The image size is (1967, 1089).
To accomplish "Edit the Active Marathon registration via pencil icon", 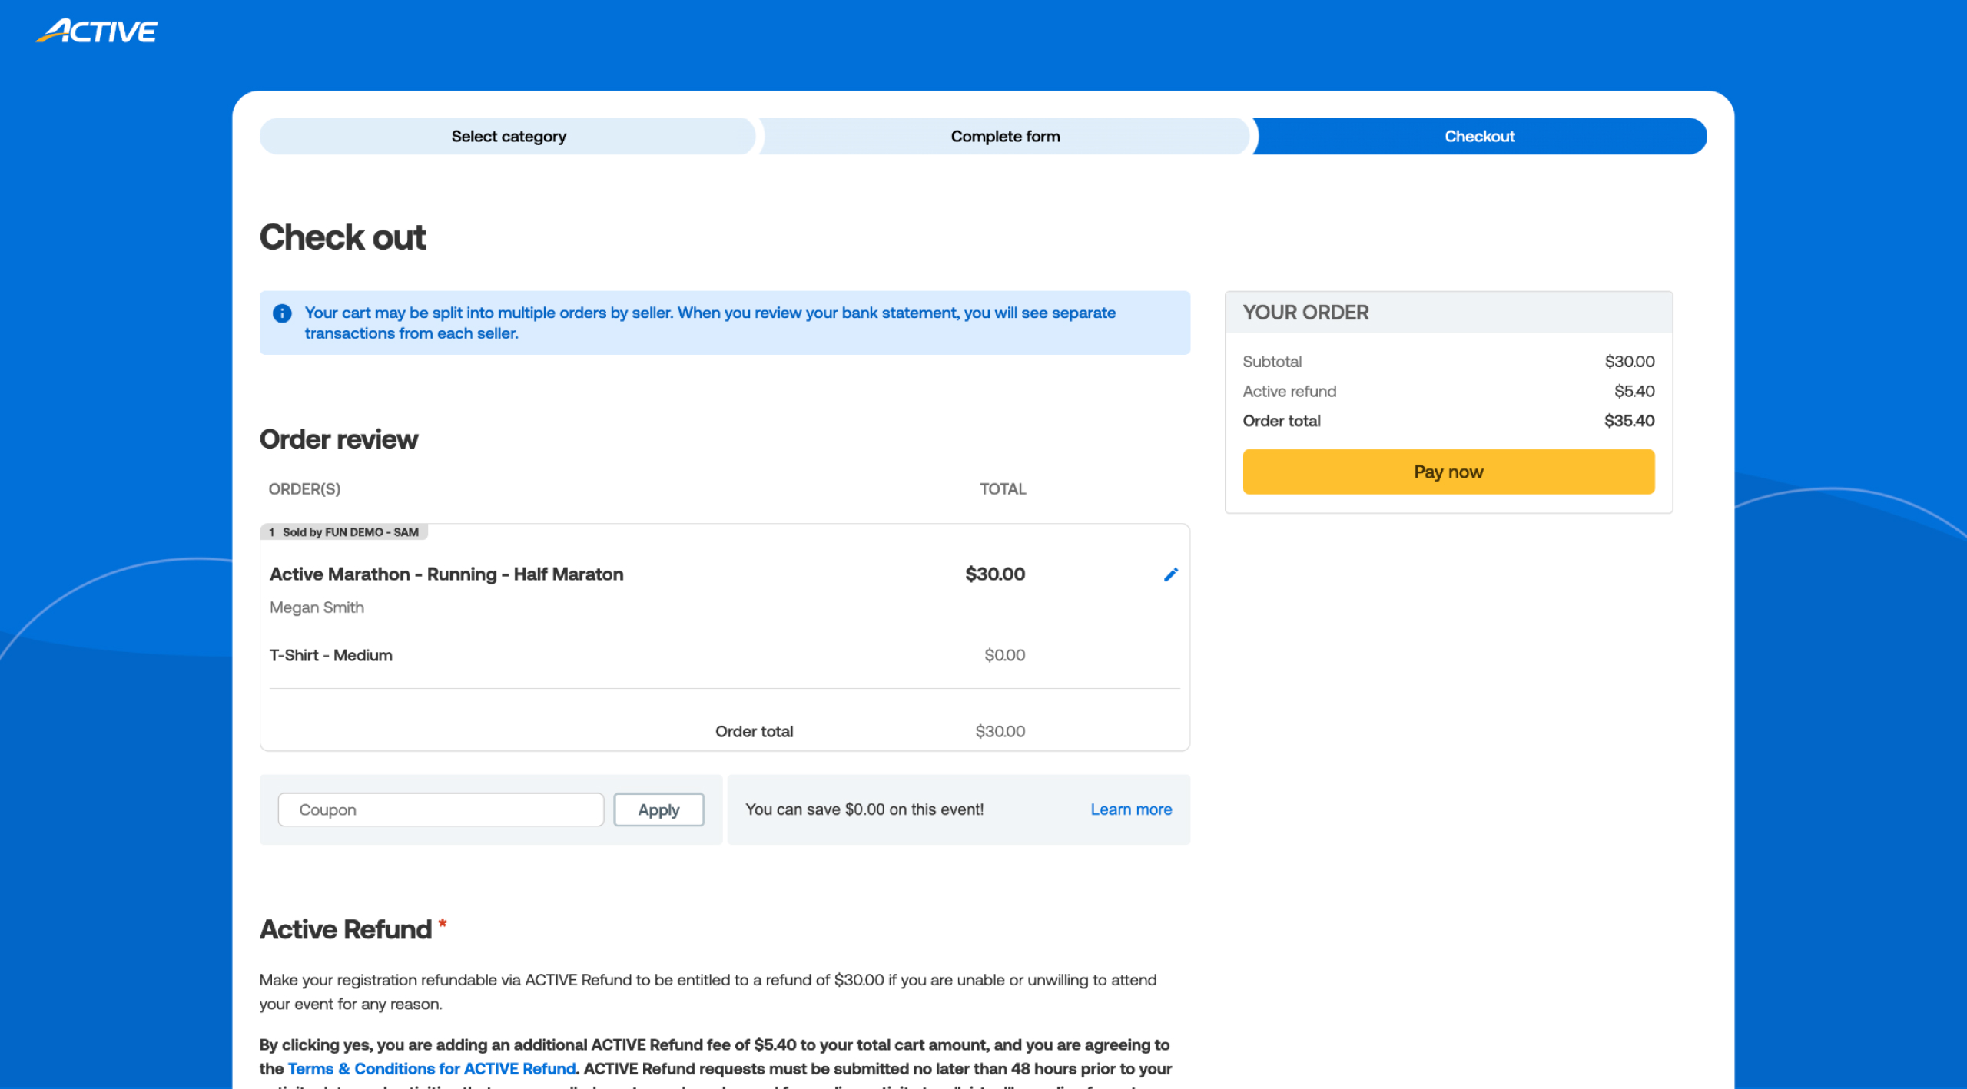I will pyautogui.click(x=1170, y=574).
